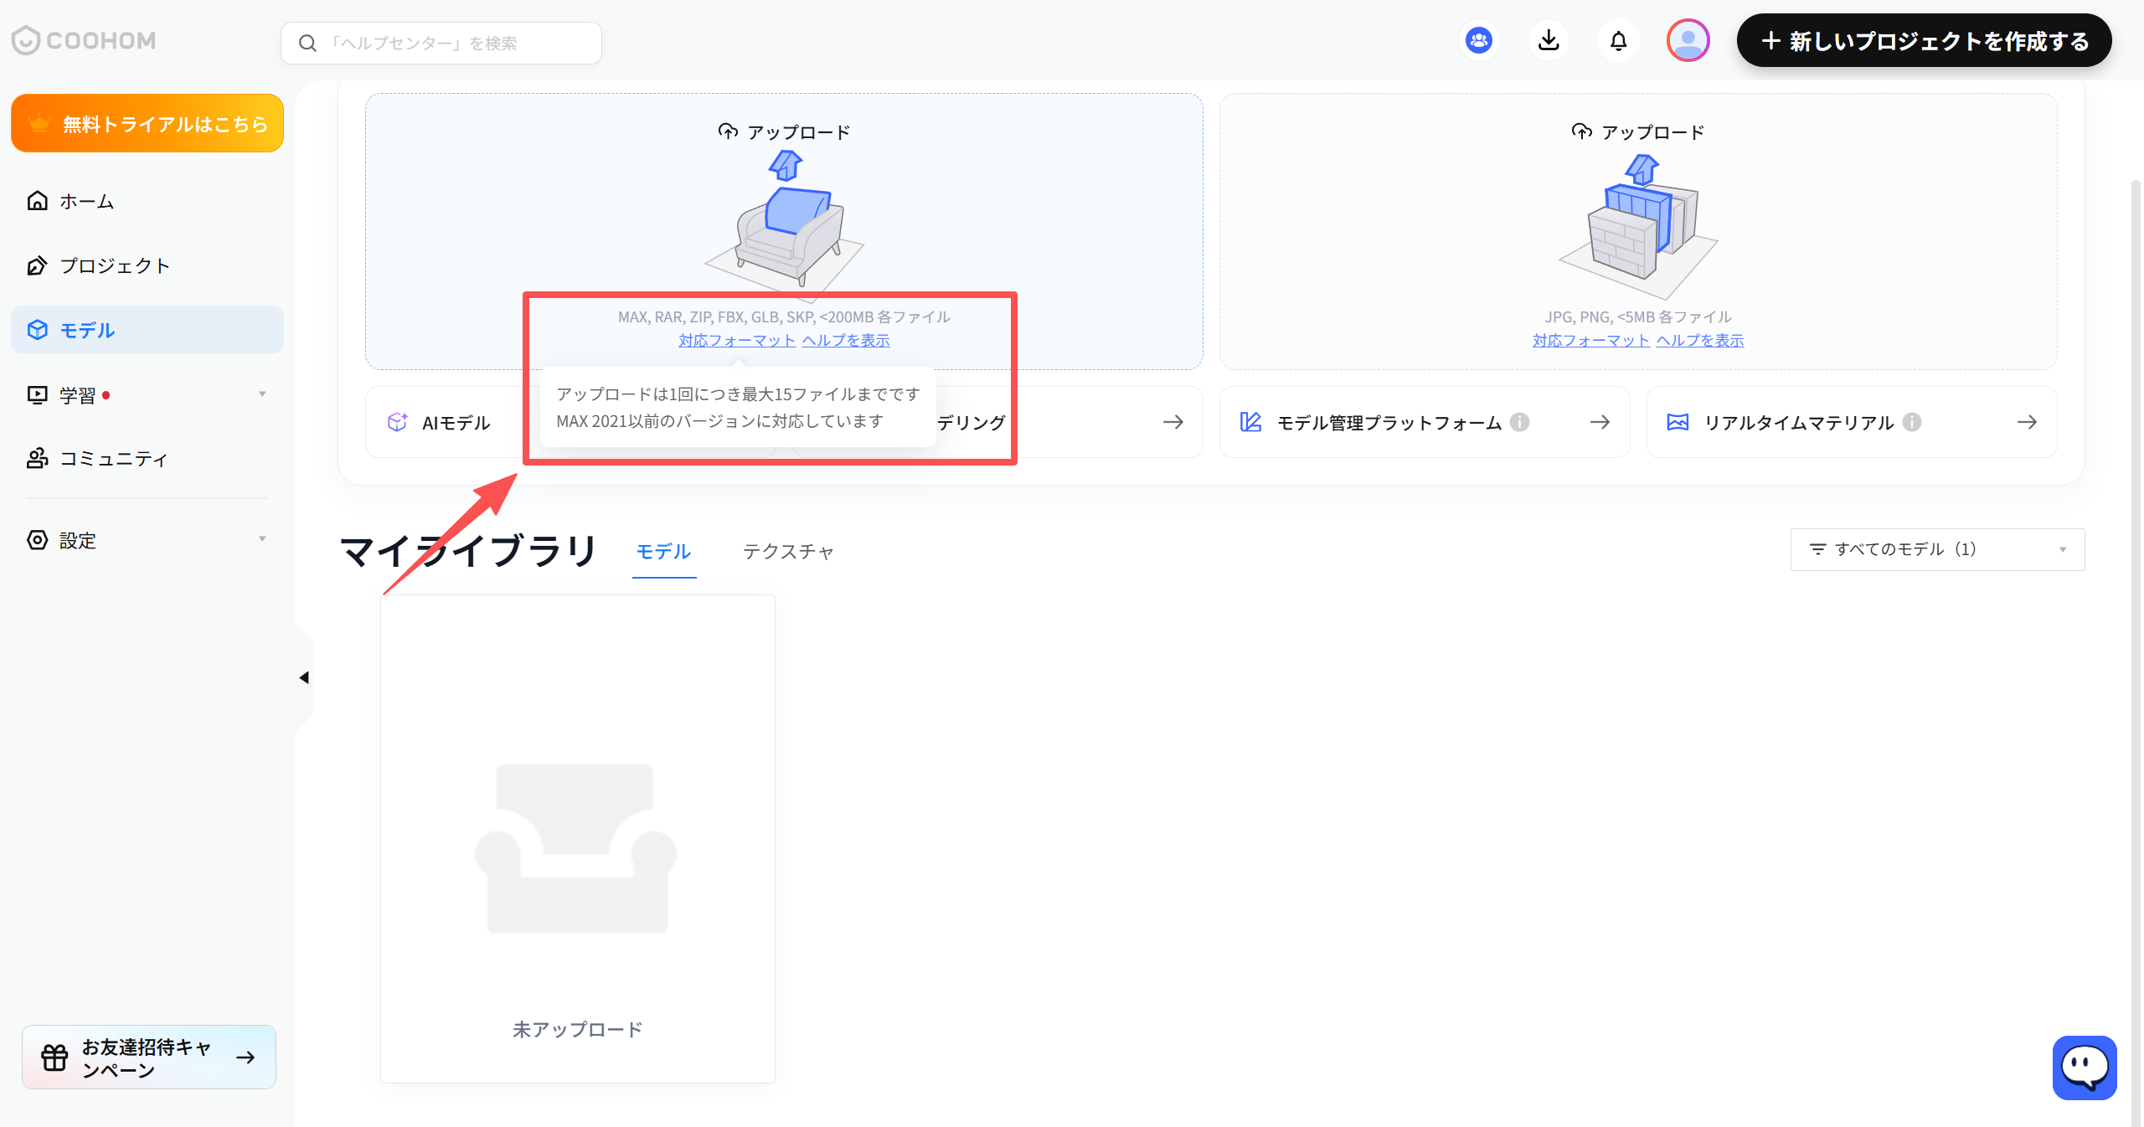Click 無料トライアルはこちら button

[x=147, y=123]
